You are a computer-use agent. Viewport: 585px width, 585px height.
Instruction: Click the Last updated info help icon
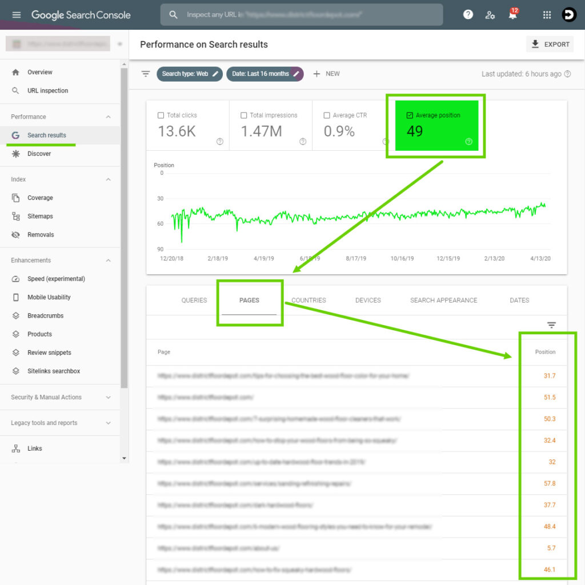pyautogui.click(x=567, y=74)
